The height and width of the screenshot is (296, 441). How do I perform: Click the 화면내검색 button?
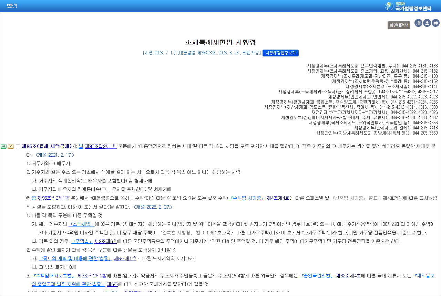(x=399, y=25)
